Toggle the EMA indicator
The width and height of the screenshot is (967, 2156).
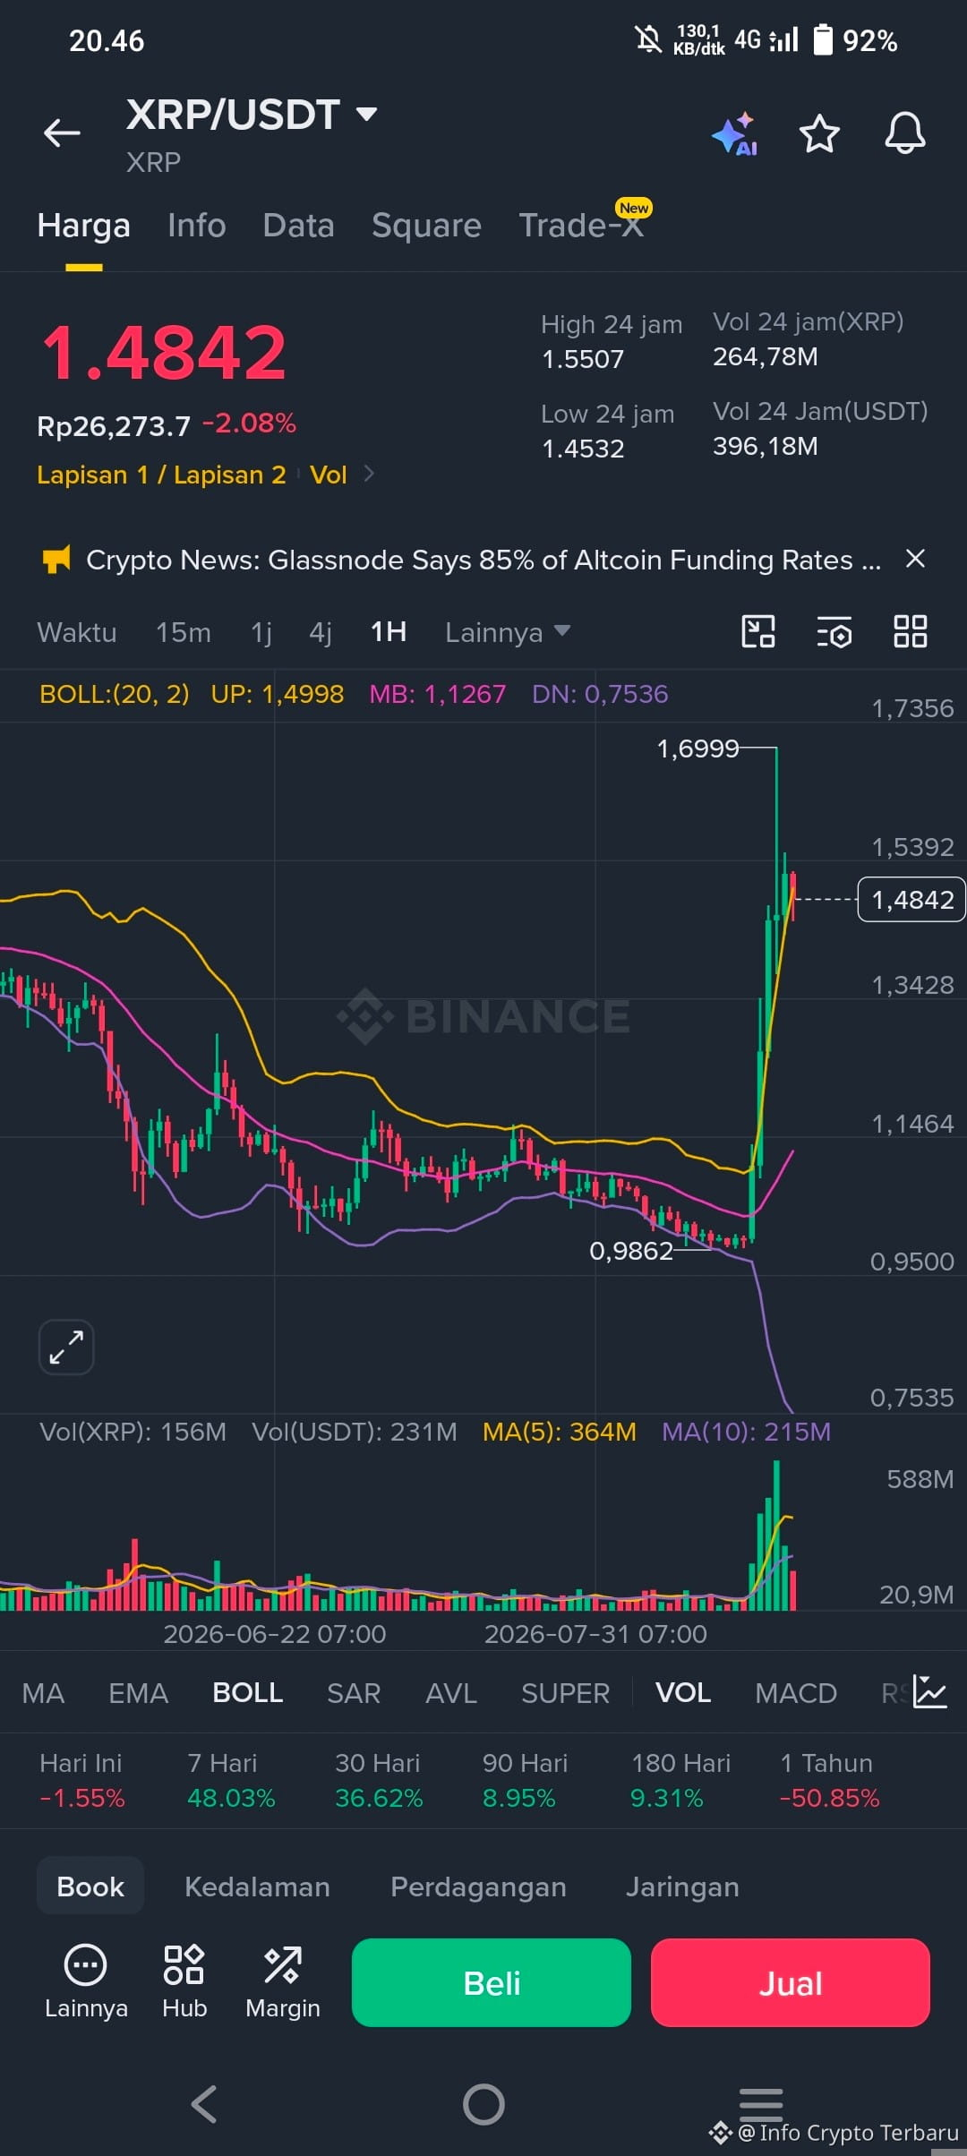[139, 1693]
